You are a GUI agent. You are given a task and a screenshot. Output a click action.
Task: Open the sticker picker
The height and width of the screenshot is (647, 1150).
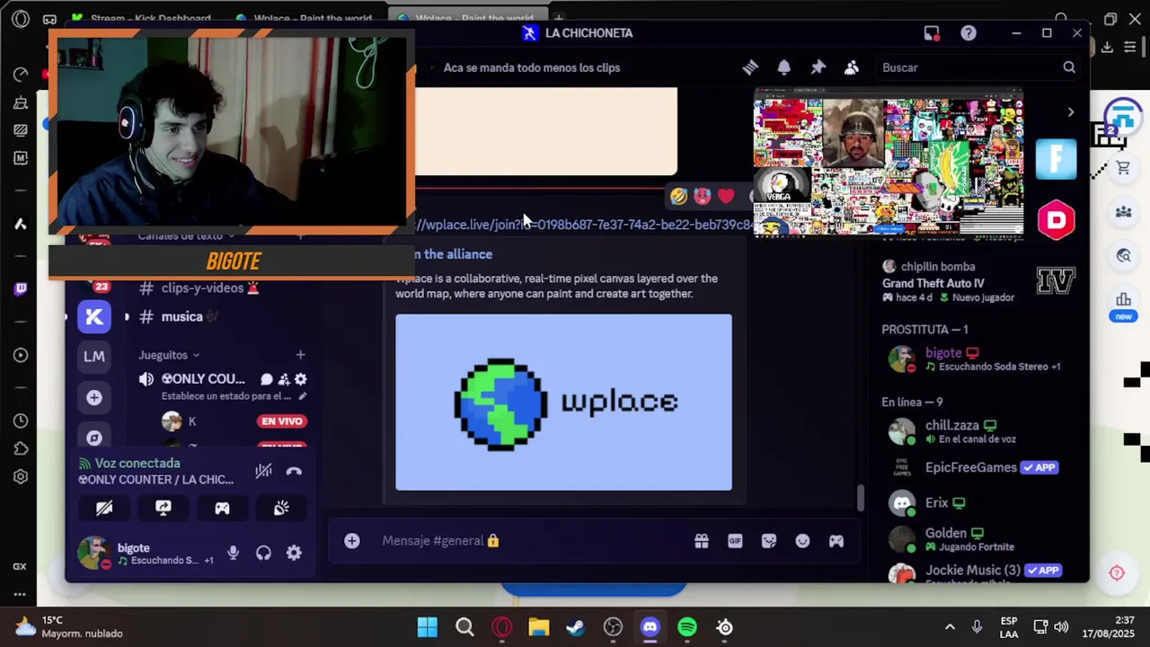coord(769,541)
